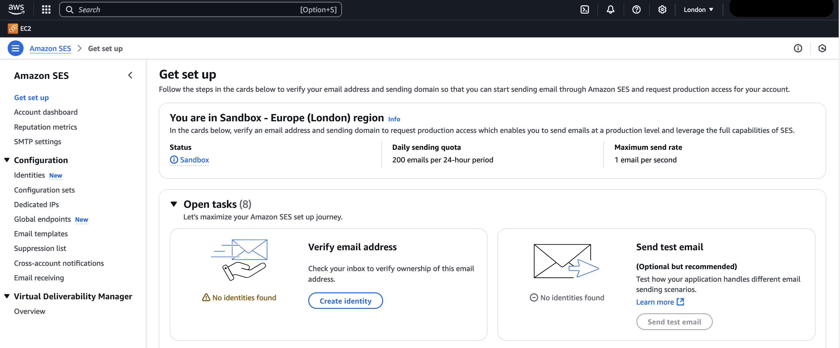Open Identities in Configuration
The height and width of the screenshot is (348, 840).
[x=30, y=175]
